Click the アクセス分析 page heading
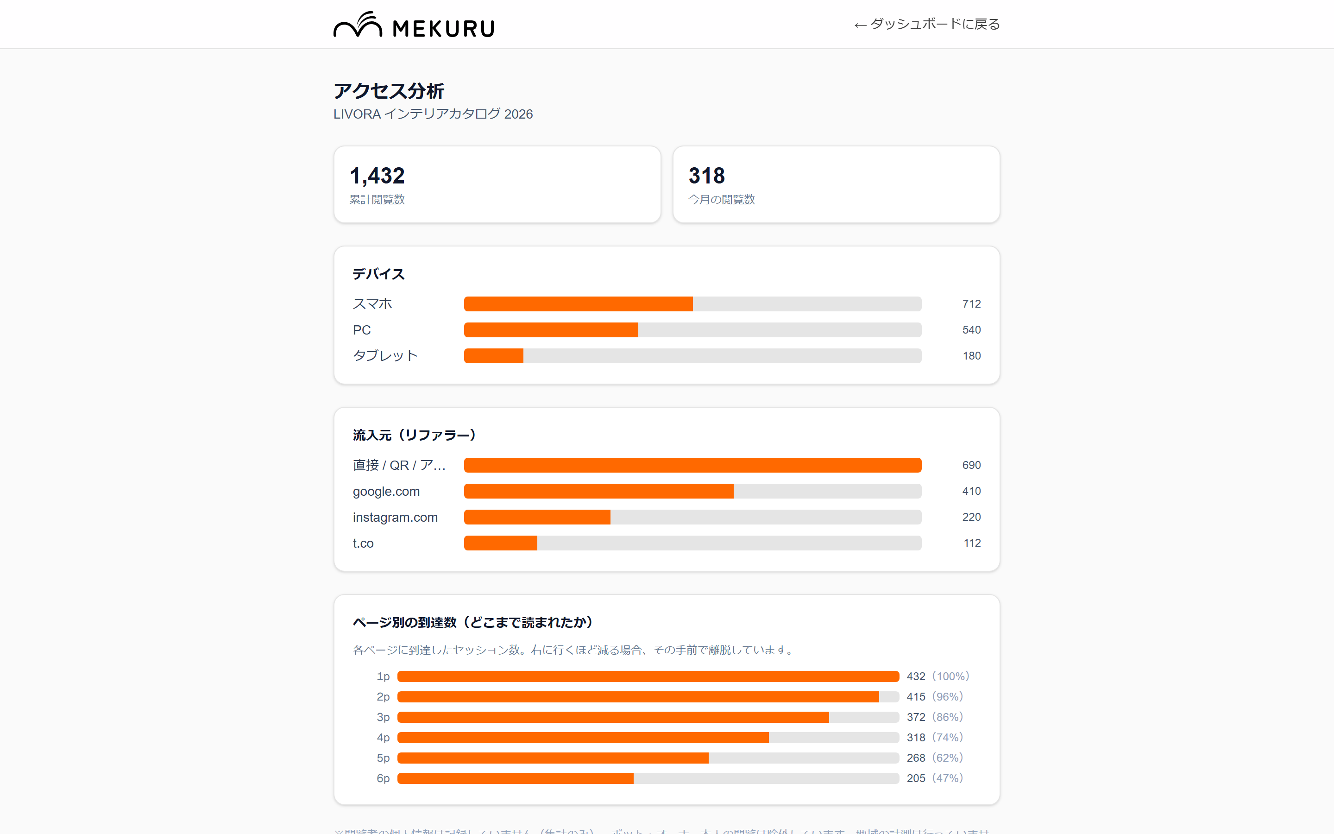Image resolution: width=1334 pixels, height=834 pixels. click(389, 91)
